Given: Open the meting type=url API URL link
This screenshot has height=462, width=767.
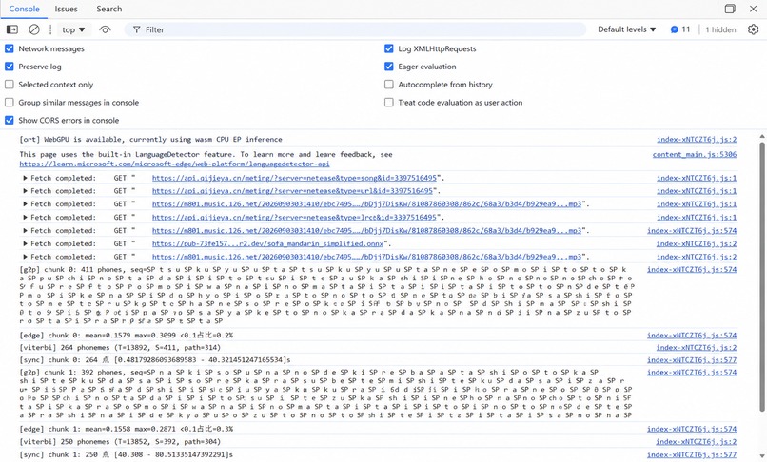Looking at the screenshot, I should 292,191.
